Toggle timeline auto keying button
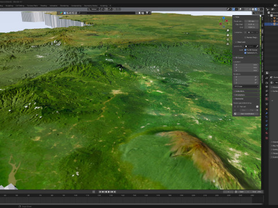 tap(93, 192)
